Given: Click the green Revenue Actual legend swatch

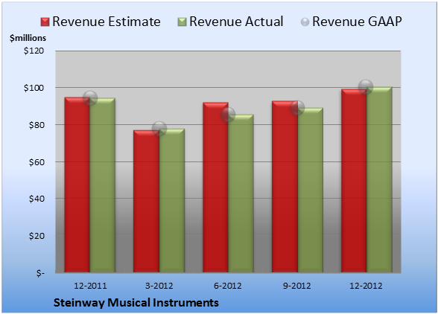Looking at the screenshot, I should pos(182,22).
